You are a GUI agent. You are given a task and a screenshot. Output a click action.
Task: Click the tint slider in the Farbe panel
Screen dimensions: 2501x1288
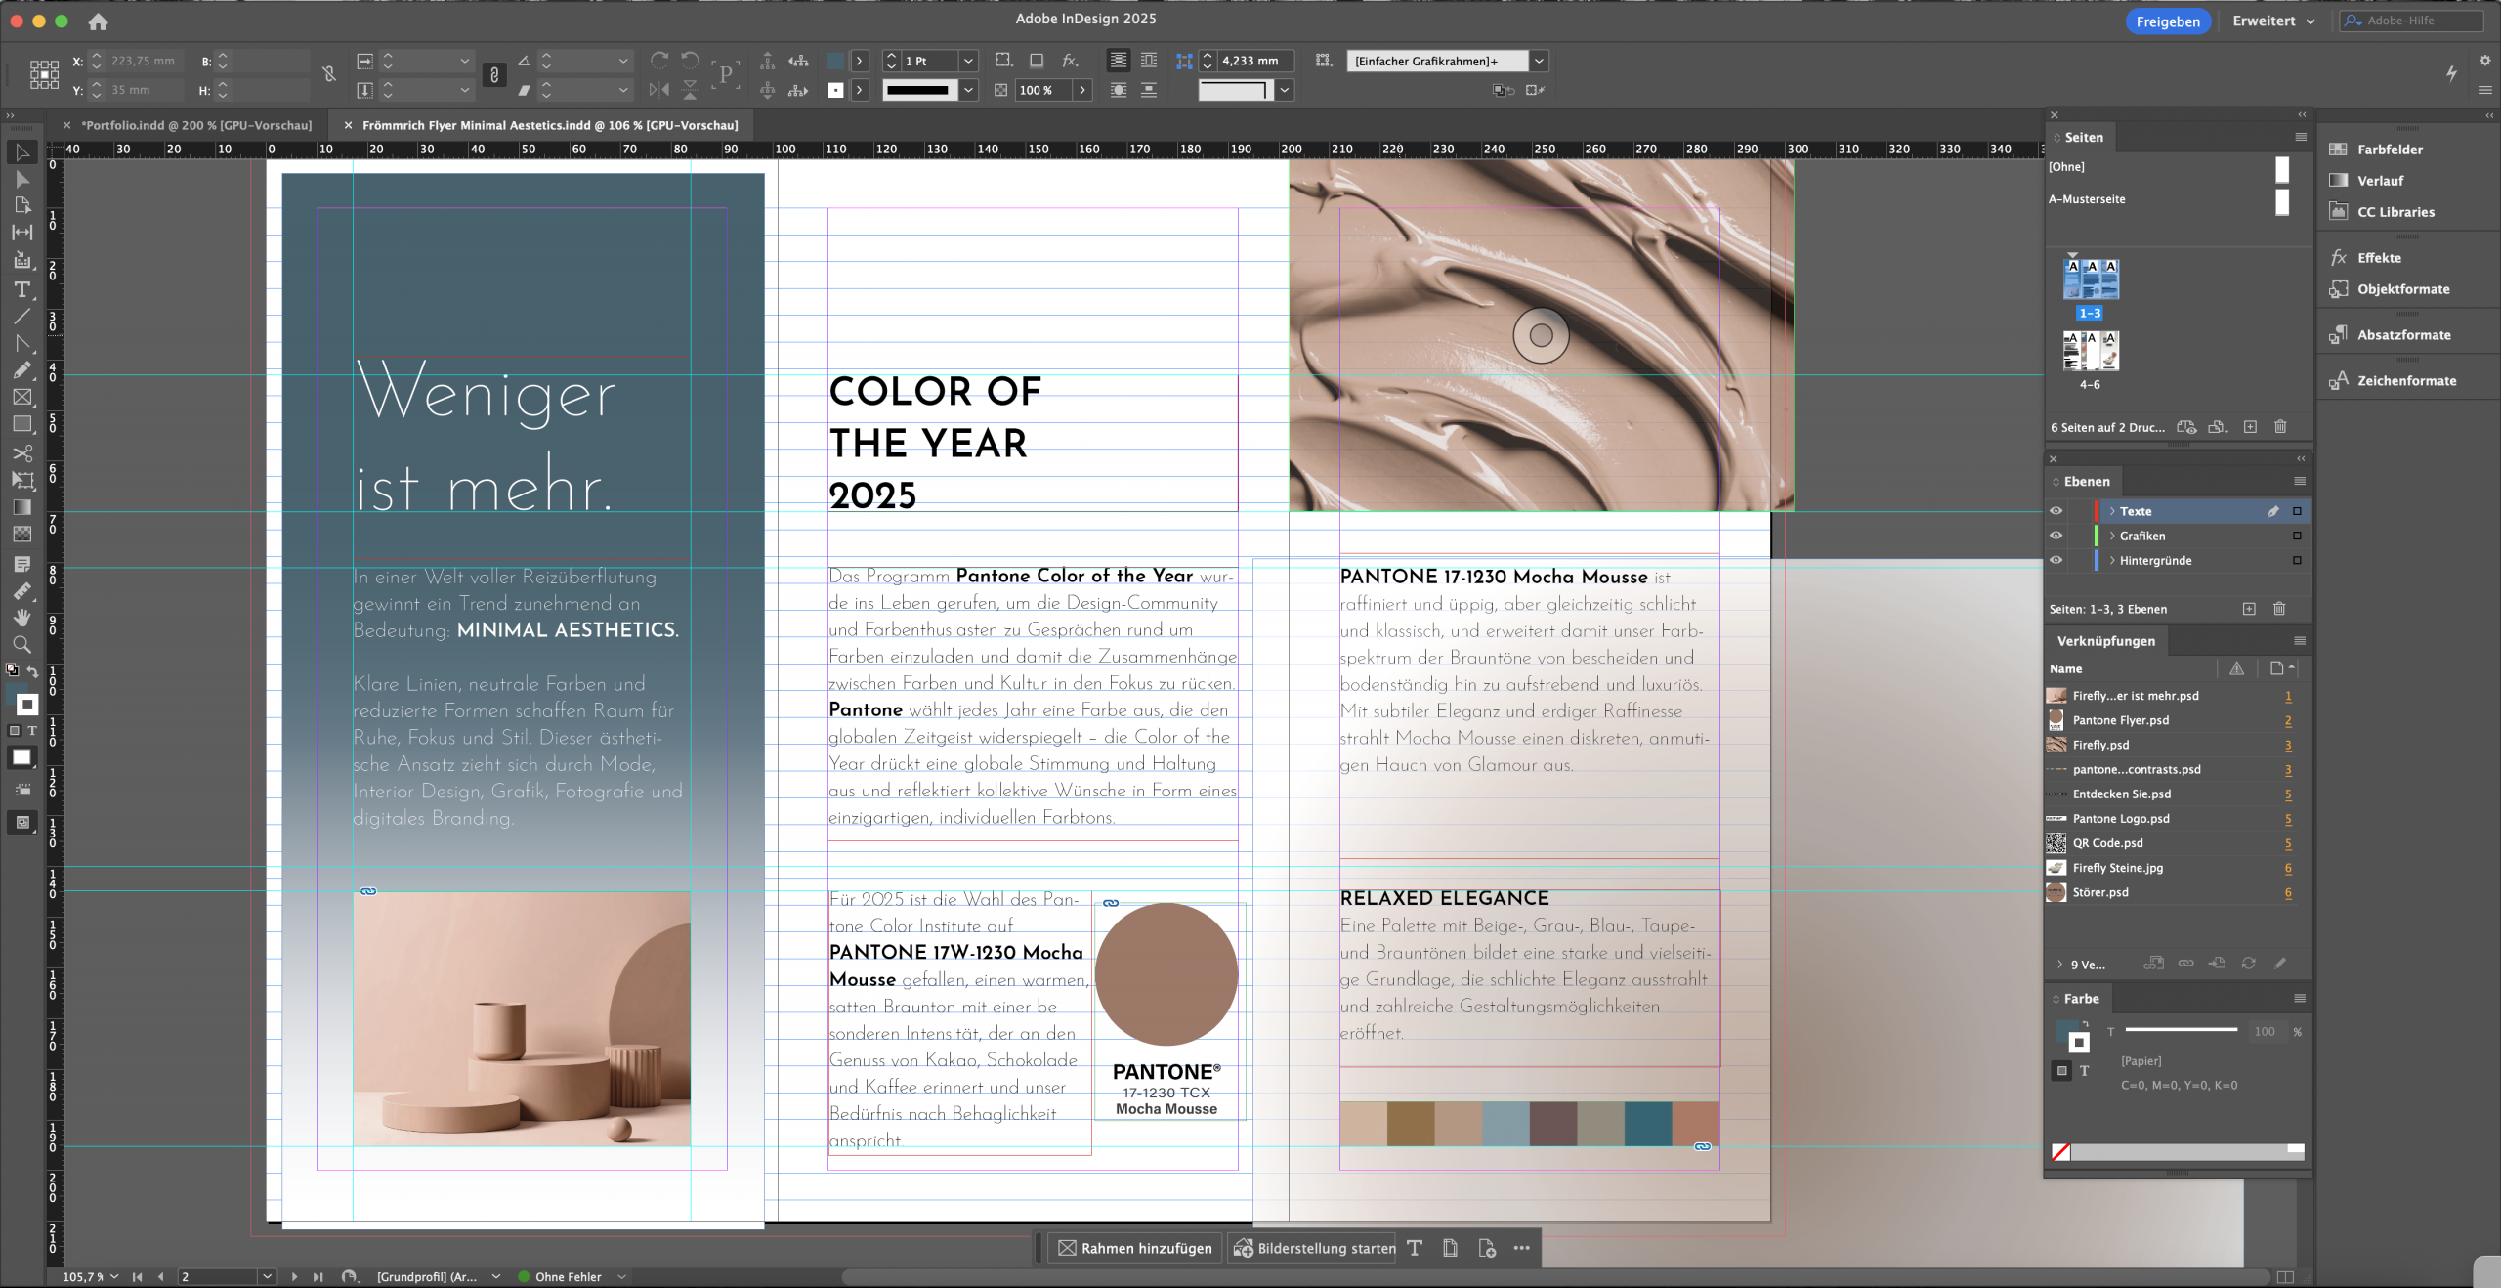pos(2181,1030)
